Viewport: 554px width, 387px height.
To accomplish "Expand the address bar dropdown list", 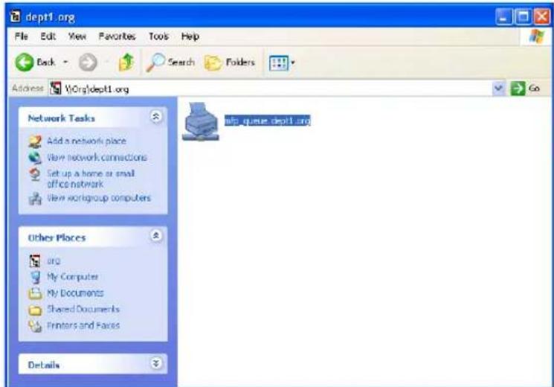I will 498,88.
